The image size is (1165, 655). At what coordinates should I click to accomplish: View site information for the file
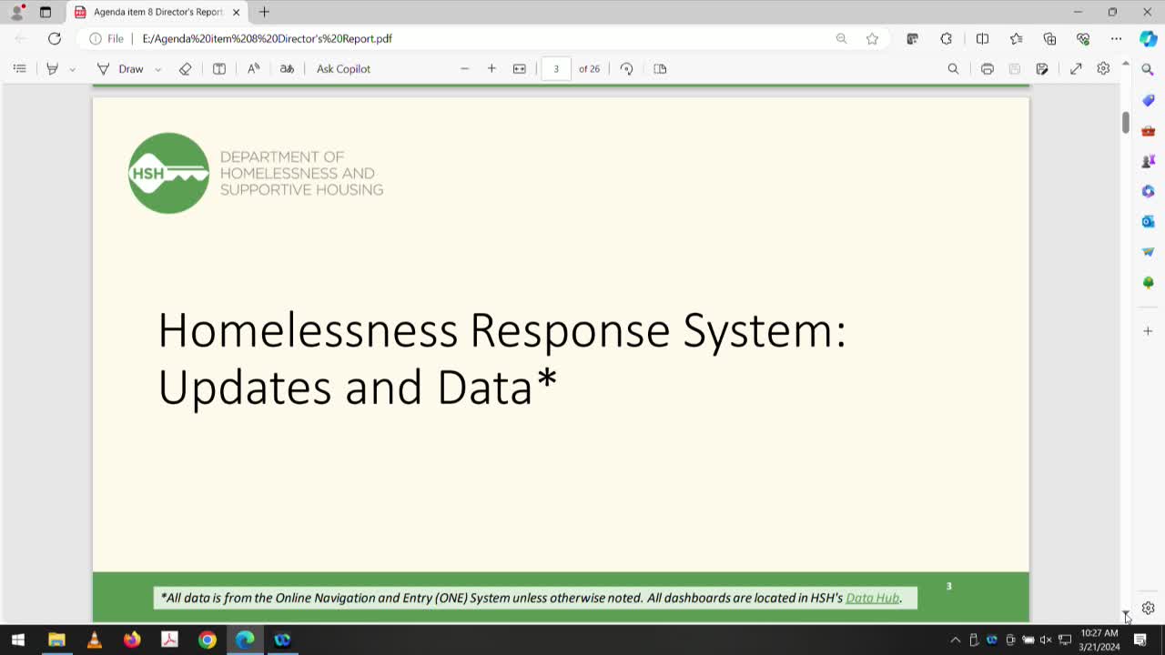(x=106, y=38)
